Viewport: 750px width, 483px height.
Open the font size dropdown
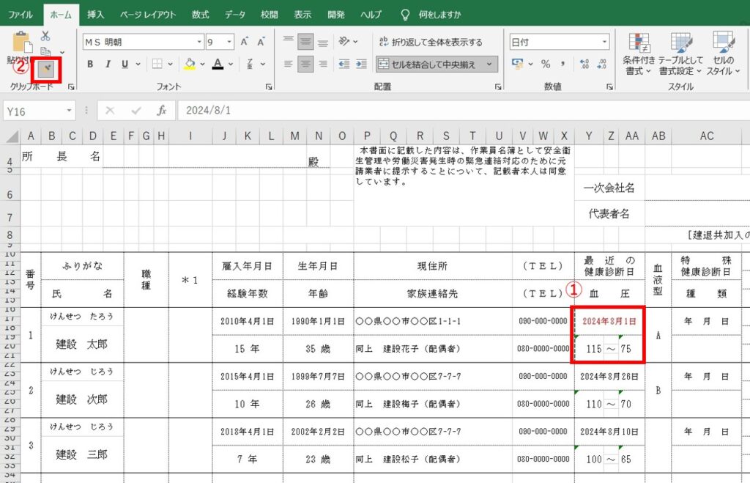pos(229,42)
